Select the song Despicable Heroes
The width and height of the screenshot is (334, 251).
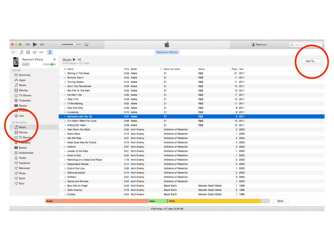coord(191,164)
